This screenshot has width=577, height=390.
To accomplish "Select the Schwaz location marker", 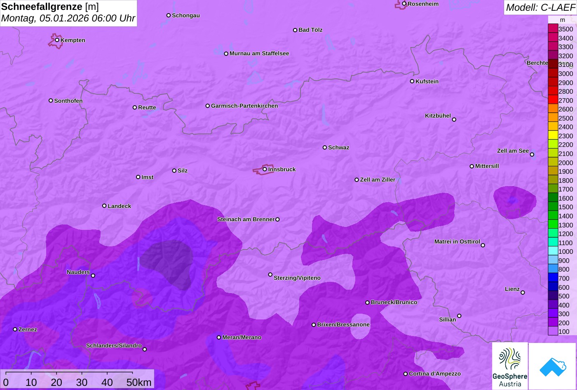I will (324, 147).
